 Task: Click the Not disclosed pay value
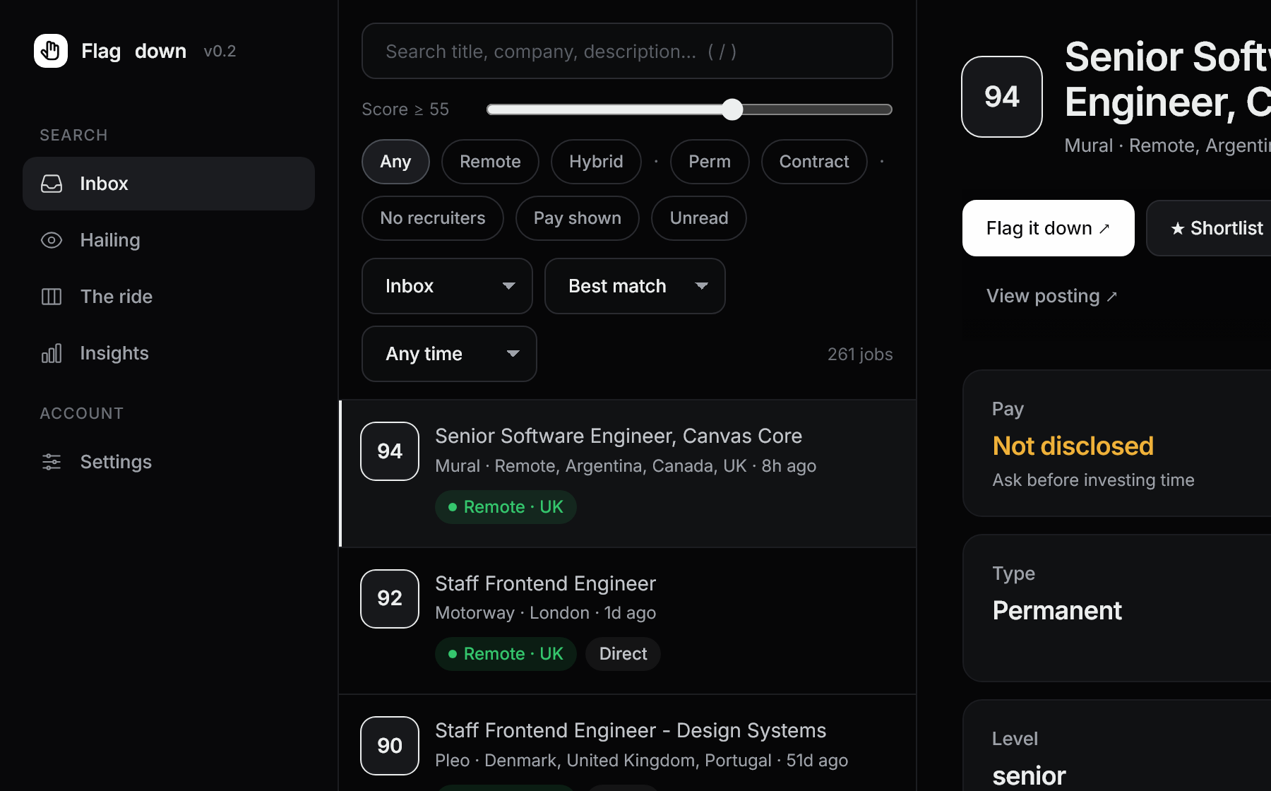pyautogui.click(x=1073, y=446)
